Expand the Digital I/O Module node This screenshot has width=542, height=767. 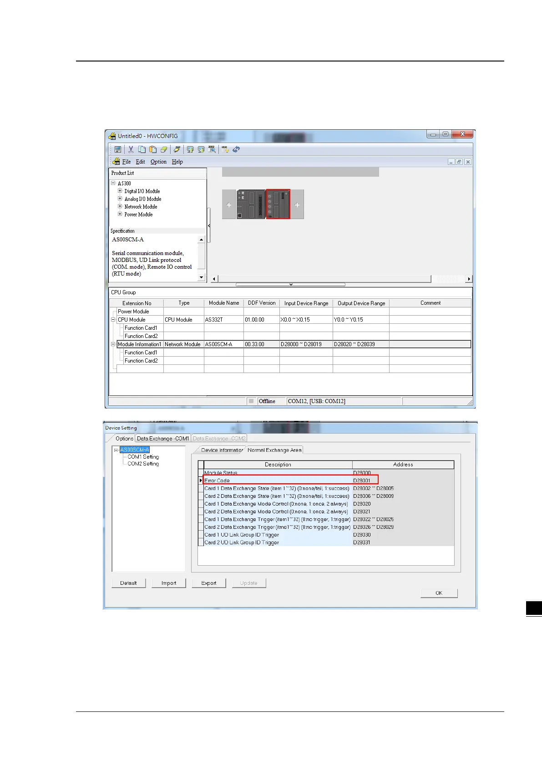click(120, 191)
